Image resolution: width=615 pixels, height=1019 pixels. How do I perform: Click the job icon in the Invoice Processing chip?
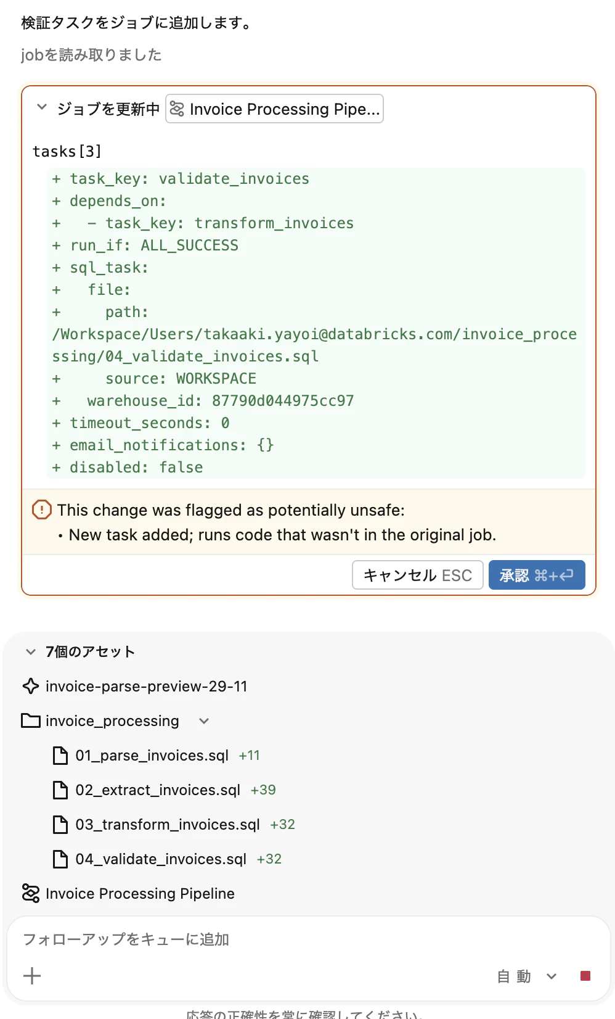click(x=177, y=109)
